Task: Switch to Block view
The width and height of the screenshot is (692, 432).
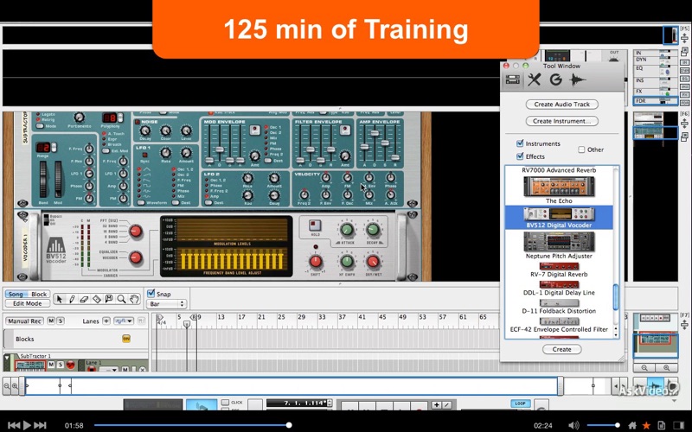Action: pos(39,294)
